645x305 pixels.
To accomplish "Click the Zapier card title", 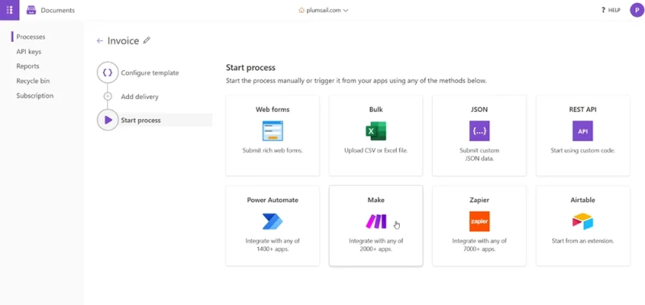I will point(480,200).
